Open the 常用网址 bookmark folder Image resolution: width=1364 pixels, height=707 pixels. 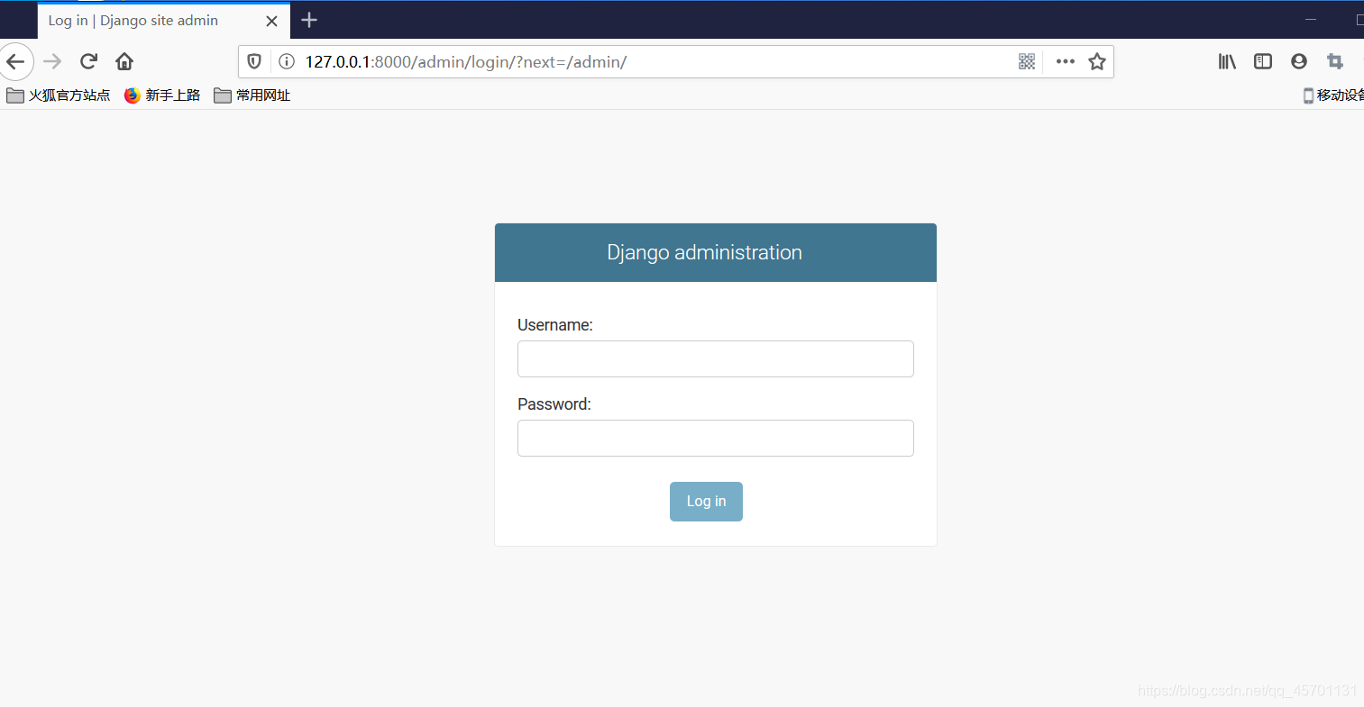tap(252, 95)
